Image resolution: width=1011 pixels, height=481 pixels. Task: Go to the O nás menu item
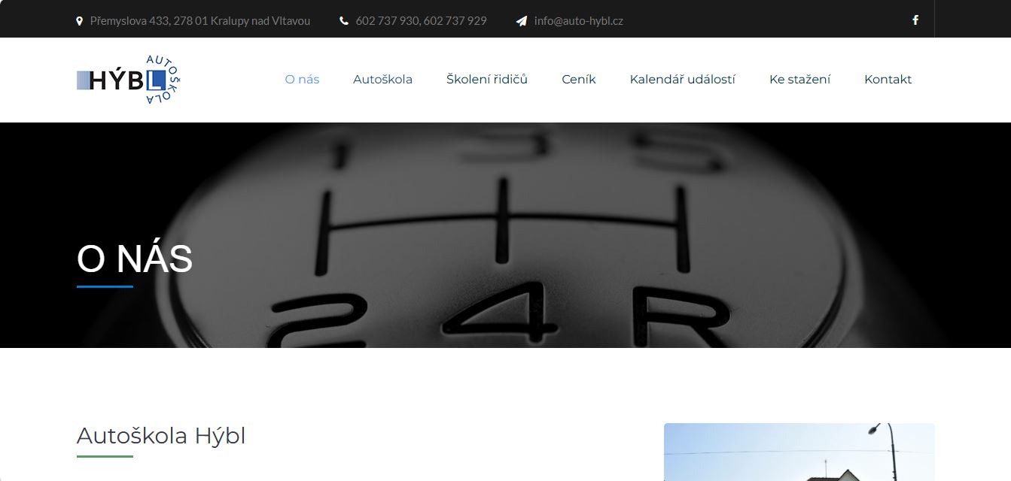(302, 80)
